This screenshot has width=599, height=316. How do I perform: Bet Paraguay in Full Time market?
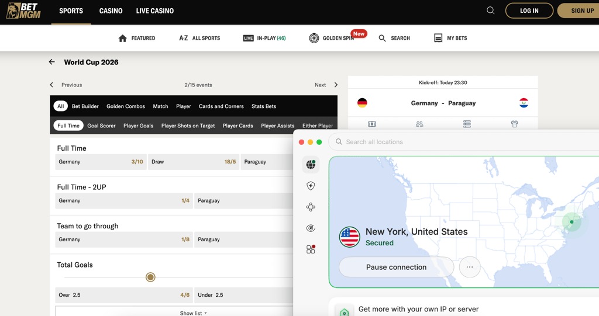[x=267, y=162]
